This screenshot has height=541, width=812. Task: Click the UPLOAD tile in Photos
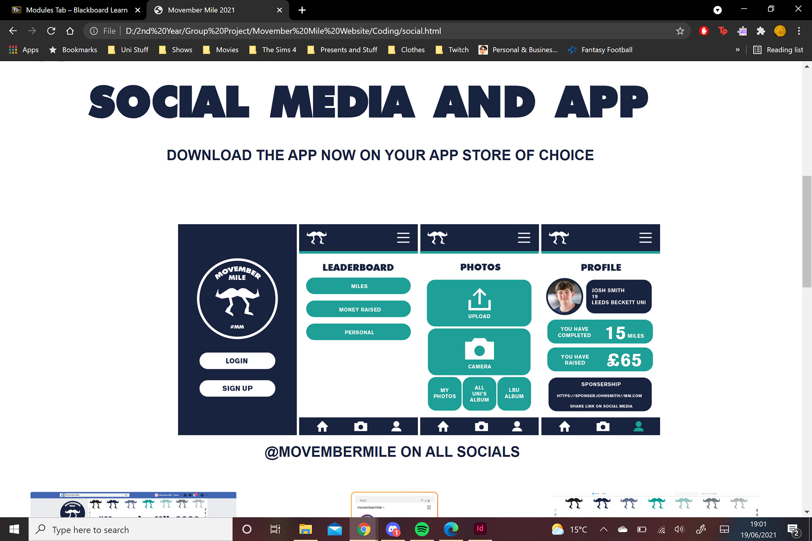479,303
